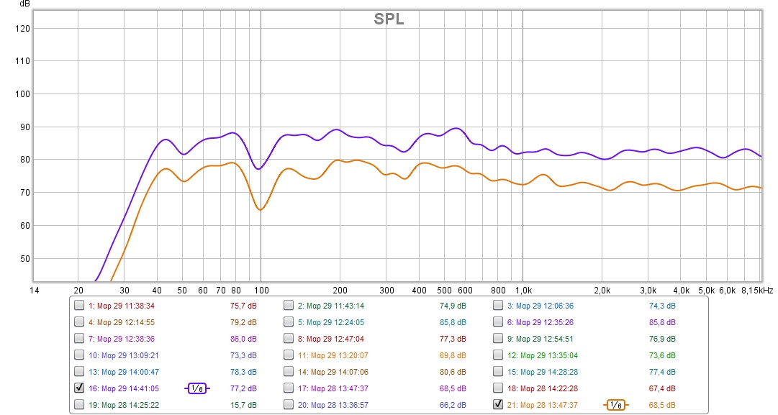Click the 74,3 dB reading
The height and width of the screenshot is (415, 778).
[662, 306]
